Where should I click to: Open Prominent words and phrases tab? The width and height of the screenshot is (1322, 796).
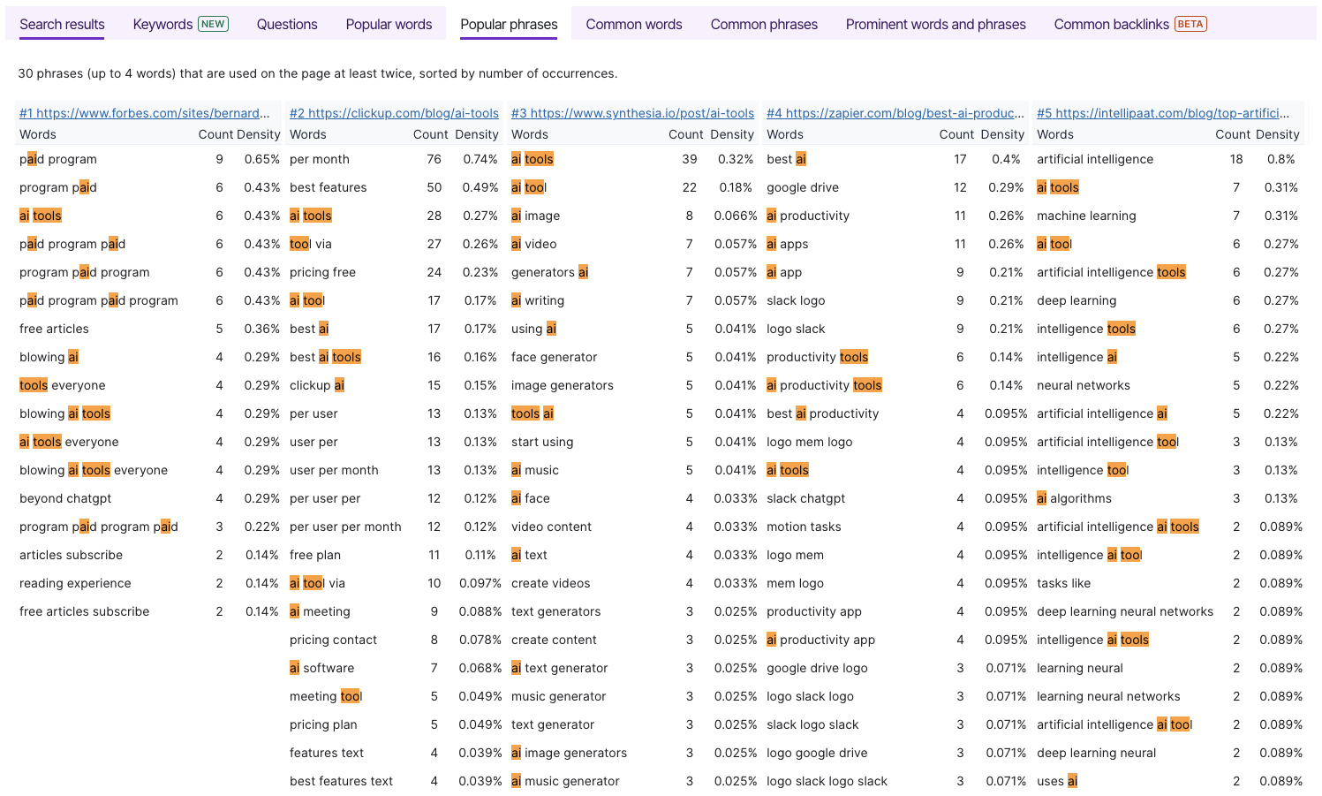(935, 25)
